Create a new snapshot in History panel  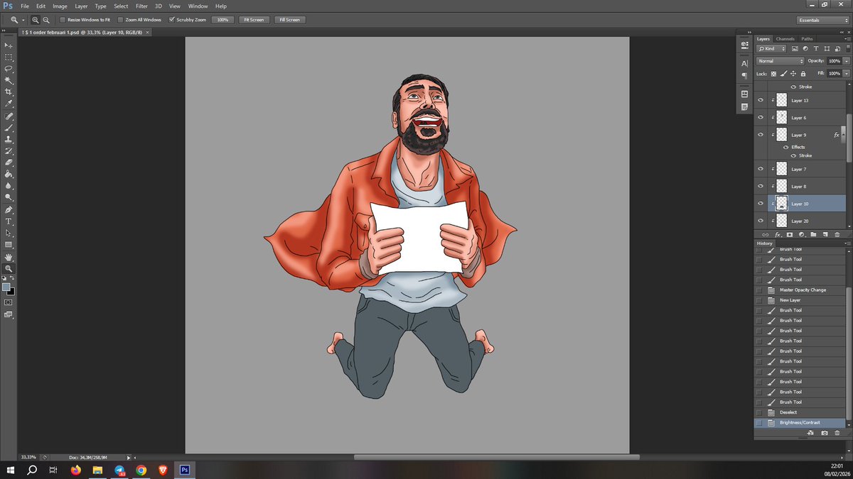pyautogui.click(x=825, y=433)
